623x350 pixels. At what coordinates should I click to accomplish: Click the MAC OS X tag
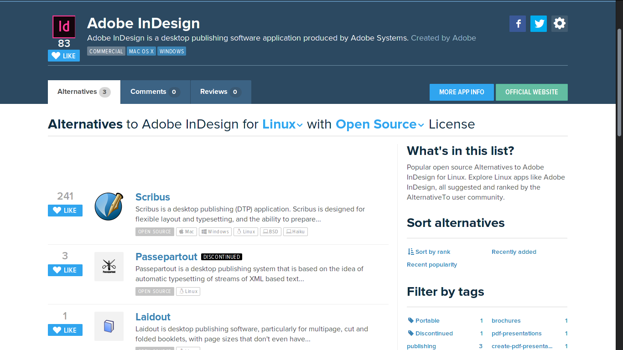pos(141,51)
